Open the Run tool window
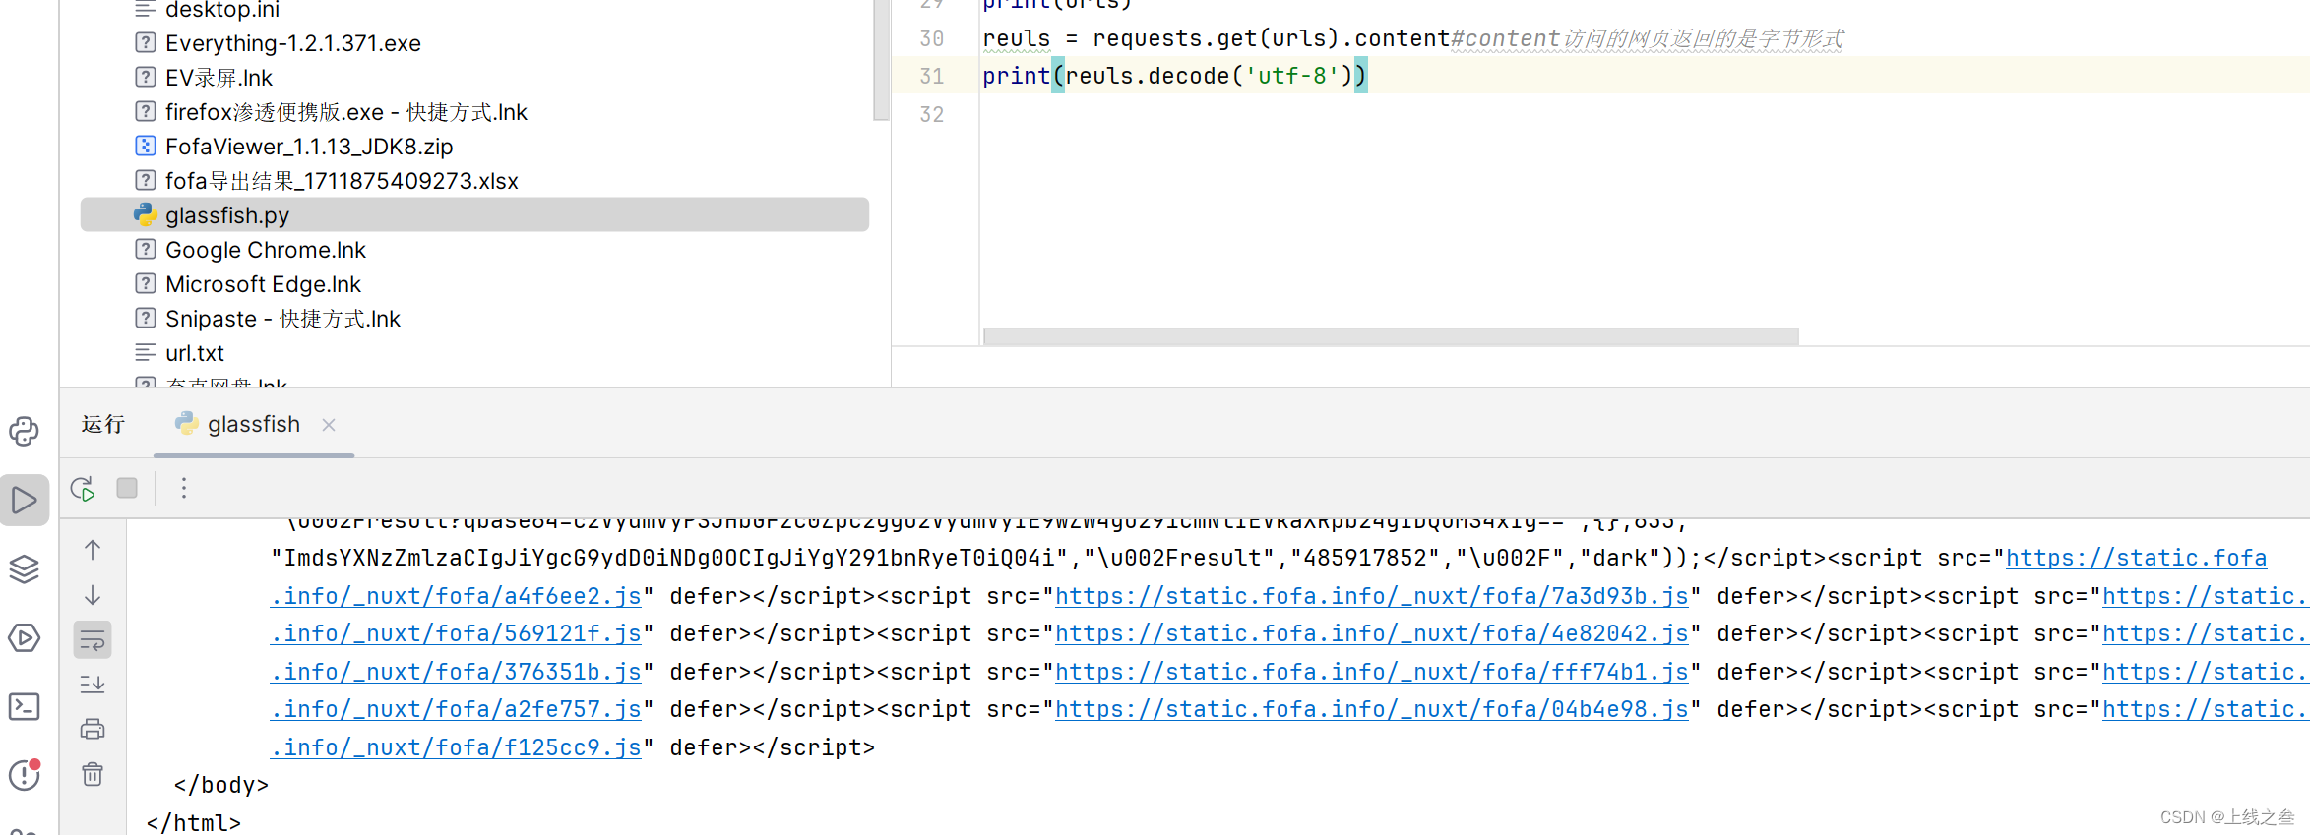Screen dimensions: 2310x835 tap(24, 501)
